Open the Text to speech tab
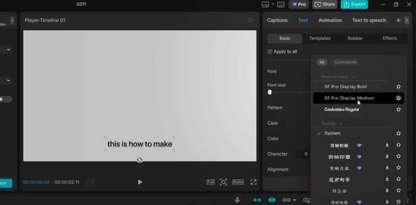The height and width of the screenshot is (205, 416). pos(369,20)
